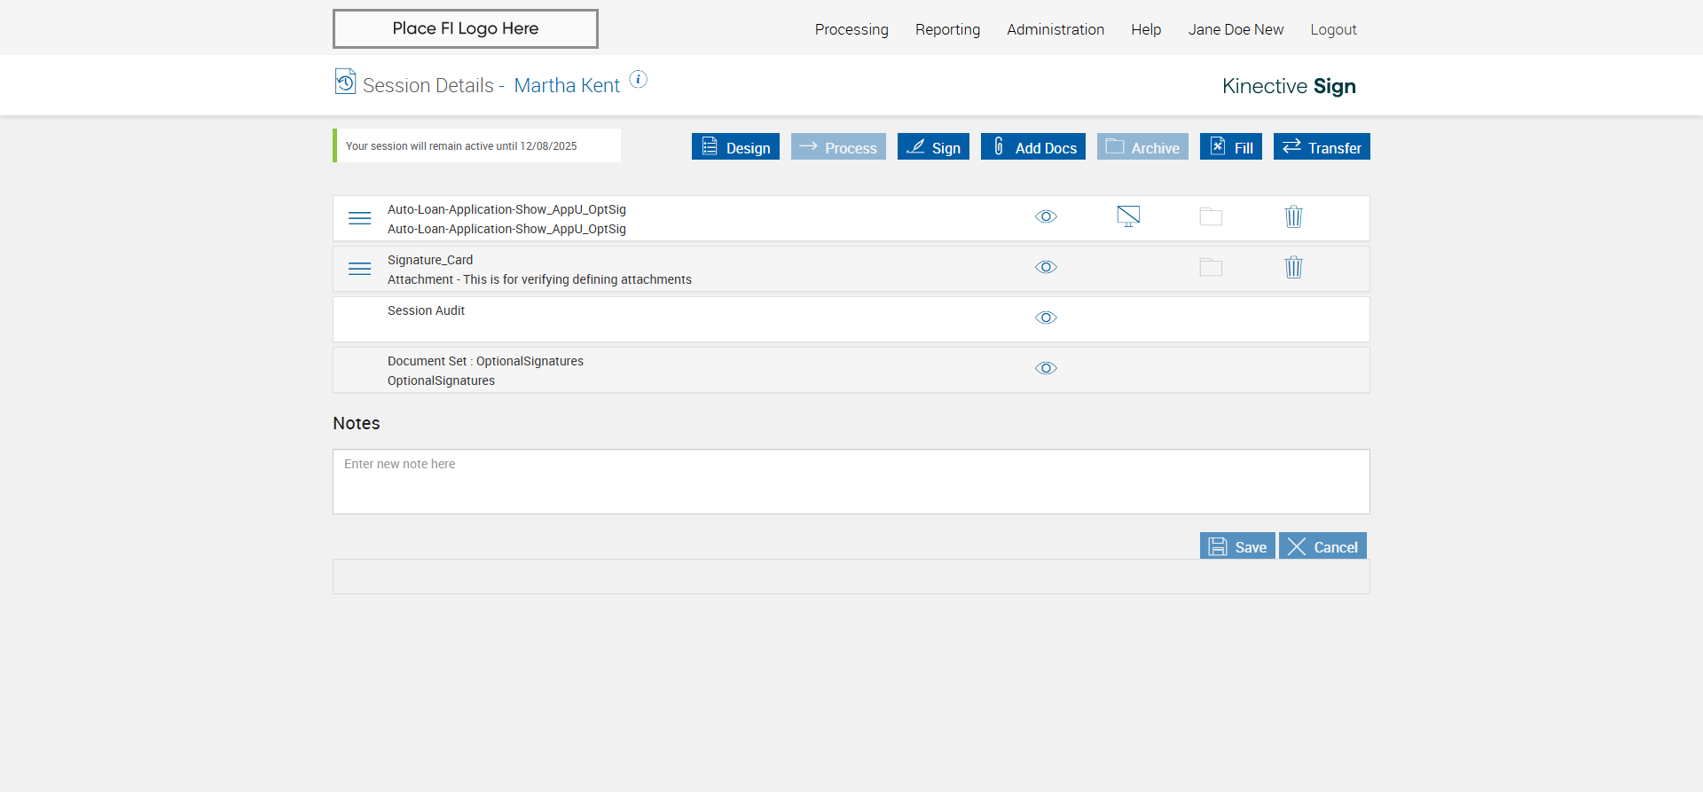Click the folder icon in Auto-Loan-Application row

[1211, 216]
